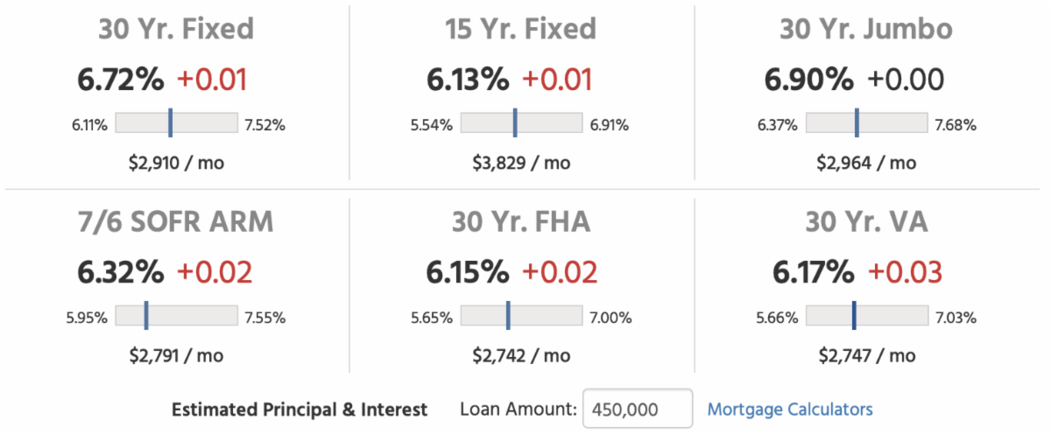Viewport: 1051px width, 434px height.
Task: Click the 6.90% Jumbo rate value
Action: (809, 80)
